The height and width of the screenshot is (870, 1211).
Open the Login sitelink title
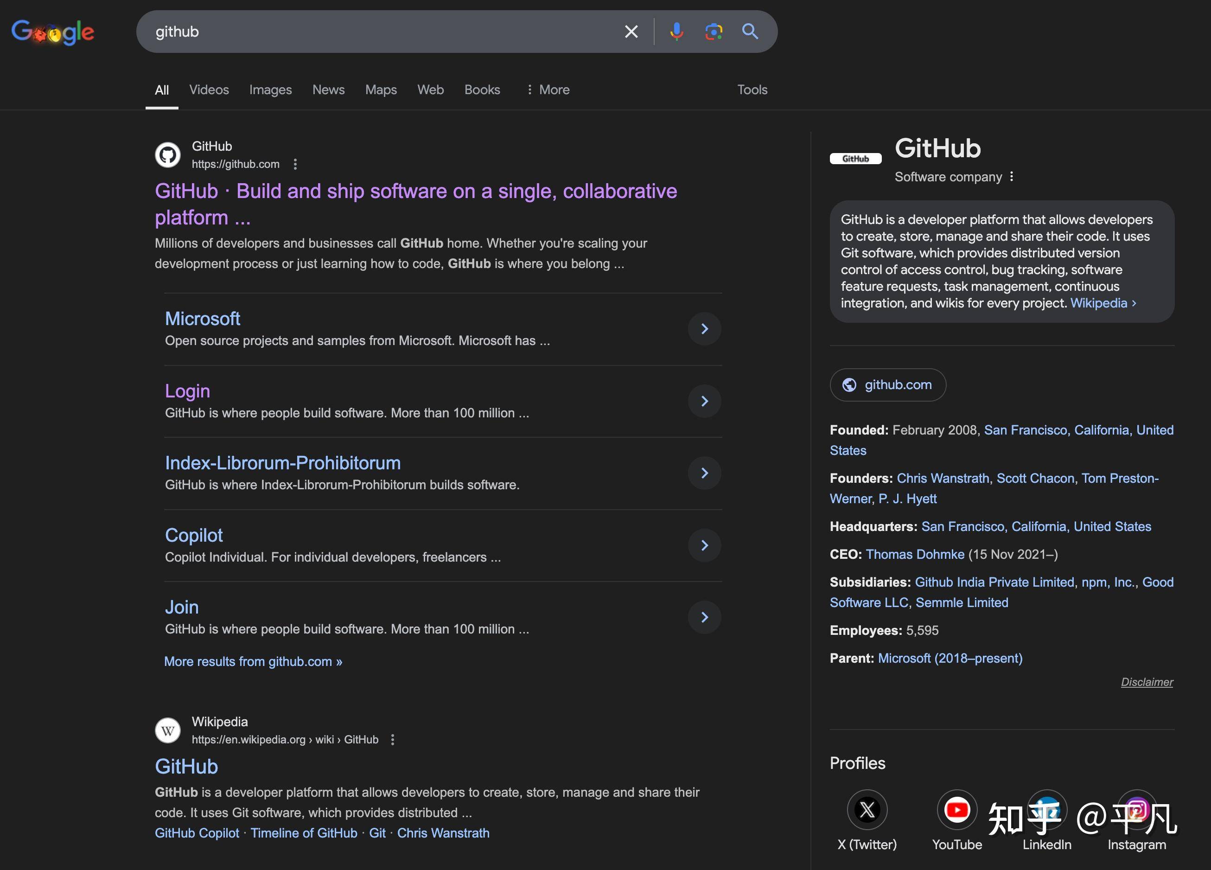click(x=187, y=391)
